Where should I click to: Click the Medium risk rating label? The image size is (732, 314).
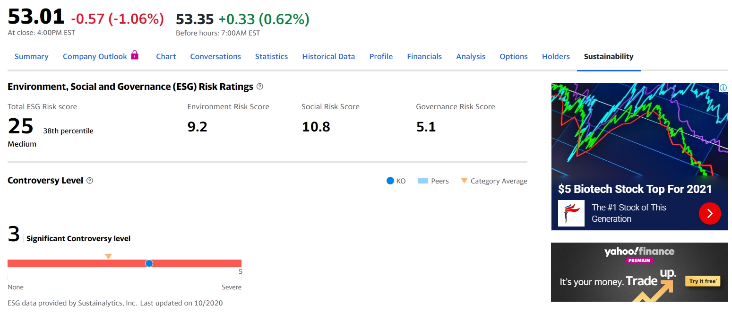point(22,144)
